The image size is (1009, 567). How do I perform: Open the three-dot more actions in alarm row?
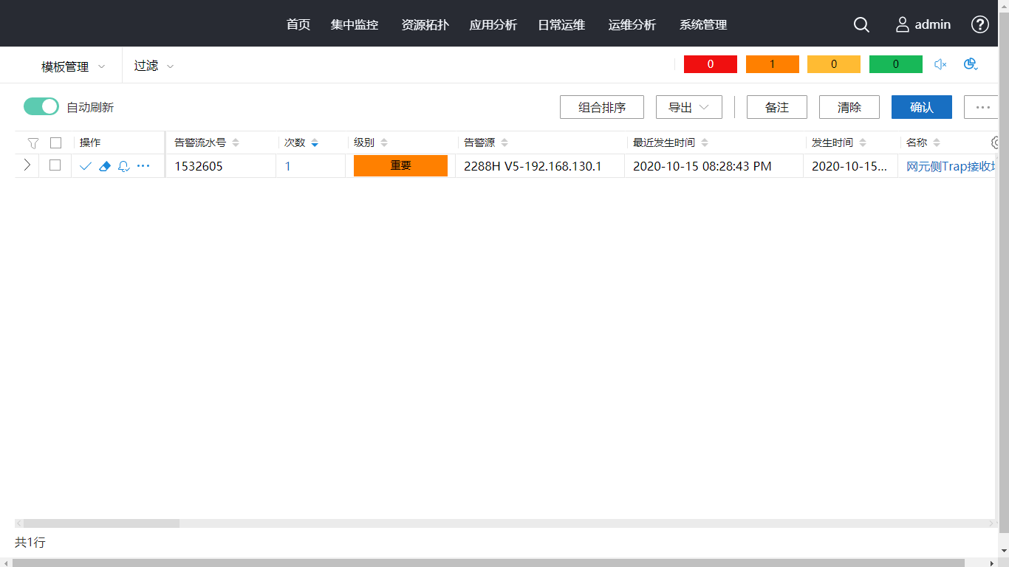(x=143, y=166)
